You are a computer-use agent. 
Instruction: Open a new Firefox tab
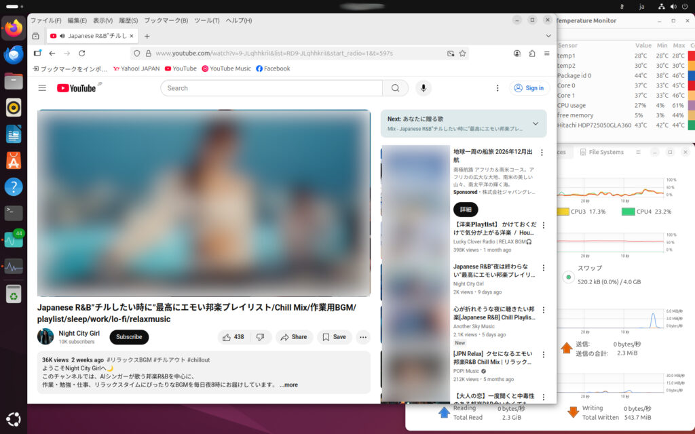pos(147,36)
